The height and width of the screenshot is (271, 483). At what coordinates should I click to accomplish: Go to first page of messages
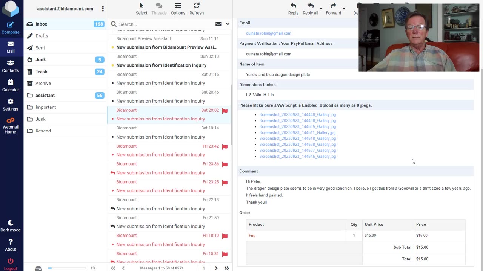113,268
